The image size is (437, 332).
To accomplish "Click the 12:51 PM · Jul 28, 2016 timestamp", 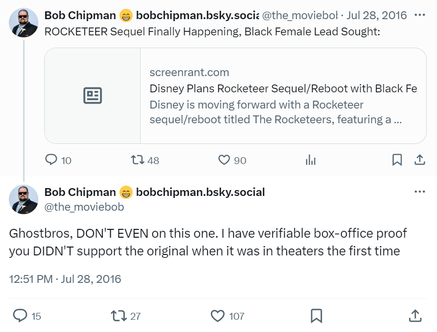I will [x=65, y=279].
